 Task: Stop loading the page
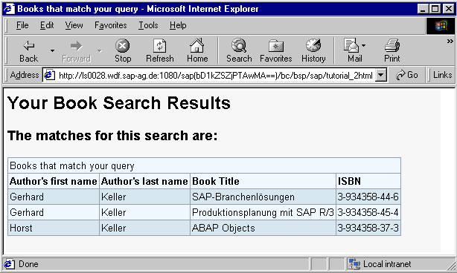[123, 50]
